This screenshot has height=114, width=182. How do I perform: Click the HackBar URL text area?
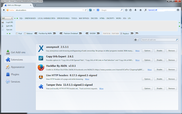click(x=97, y=26)
